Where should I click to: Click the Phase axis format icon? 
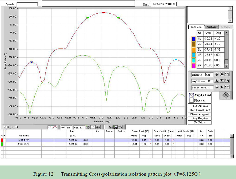(x=227, y=87)
